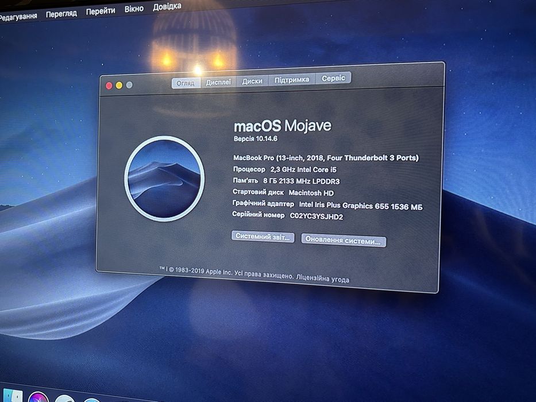The width and height of the screenshot is (536, 402).
Task: Open the Перегляд menu
Action: pyautogui.click(x=61, y=14)
